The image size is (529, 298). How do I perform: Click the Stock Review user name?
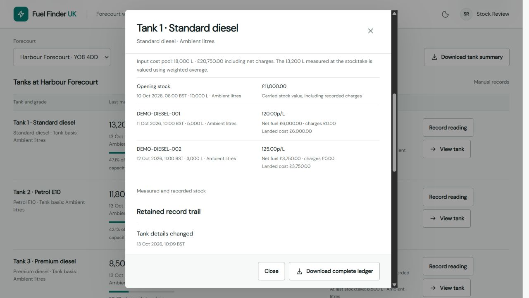pos(493,14)
